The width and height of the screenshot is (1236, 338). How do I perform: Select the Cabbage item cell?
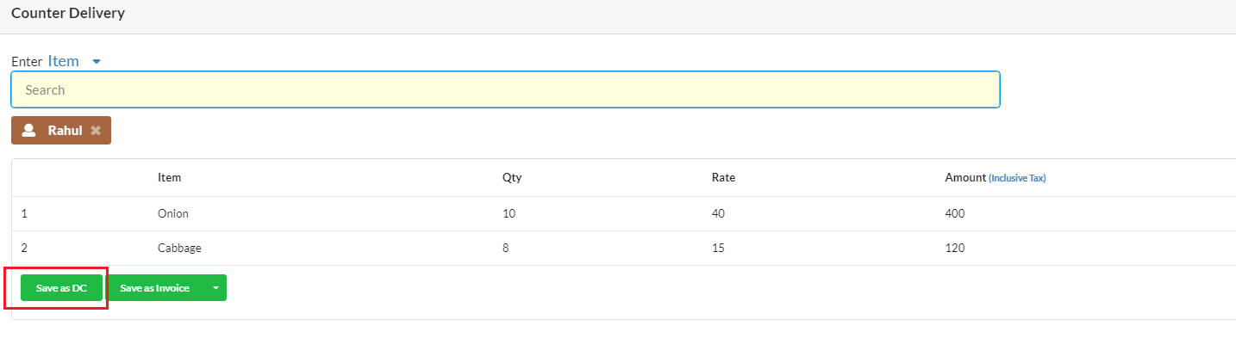(179, 248)
